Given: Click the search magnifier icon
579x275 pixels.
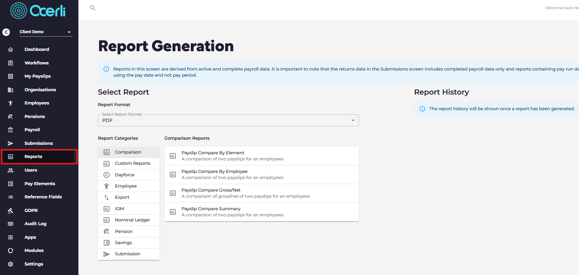Looking at the screenshot, I should [x=93, y=8].
